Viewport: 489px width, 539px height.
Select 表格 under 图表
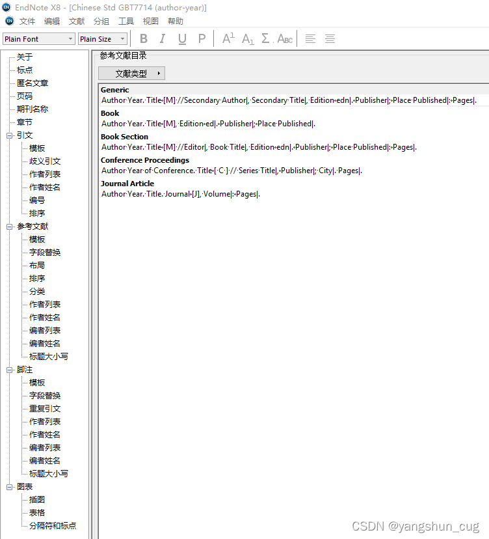point(37,513)
